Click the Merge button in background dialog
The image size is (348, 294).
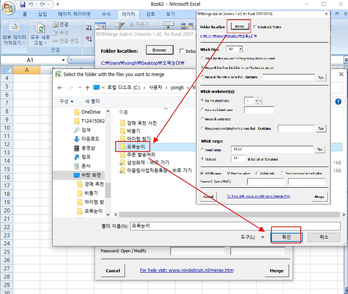click(277, 271)
